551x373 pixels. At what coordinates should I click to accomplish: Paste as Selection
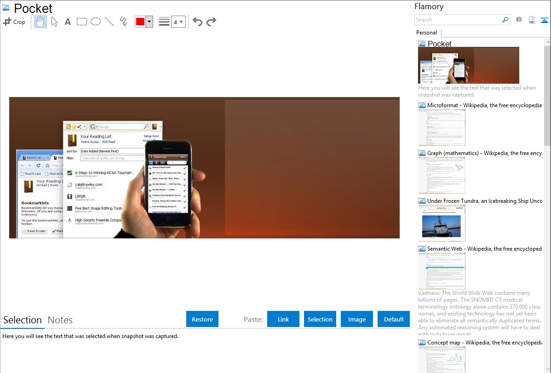(x=320, y=319)
